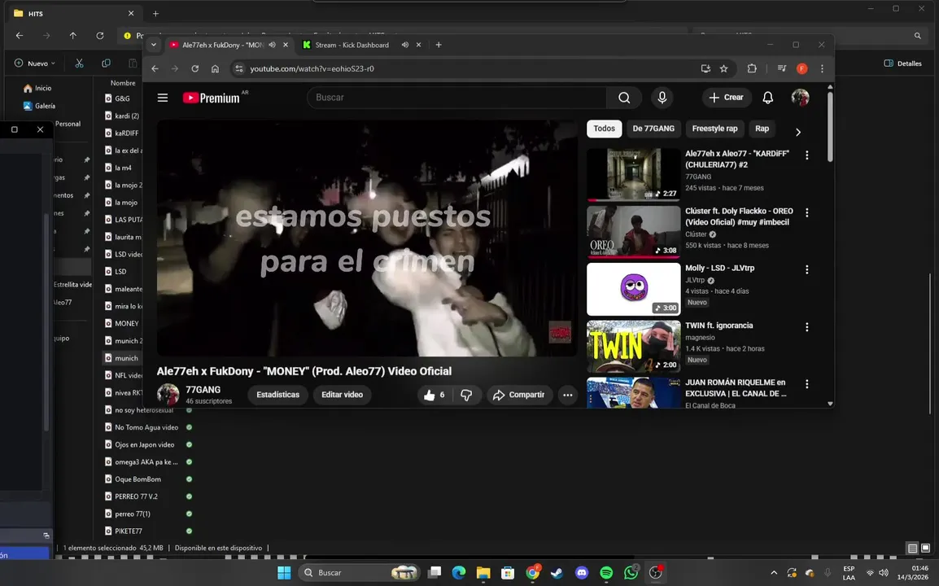Image resolution: width=939 pixels, height=586 pixels.
Task: Click the Crear button on YouTube
Action: click(726, 98)
